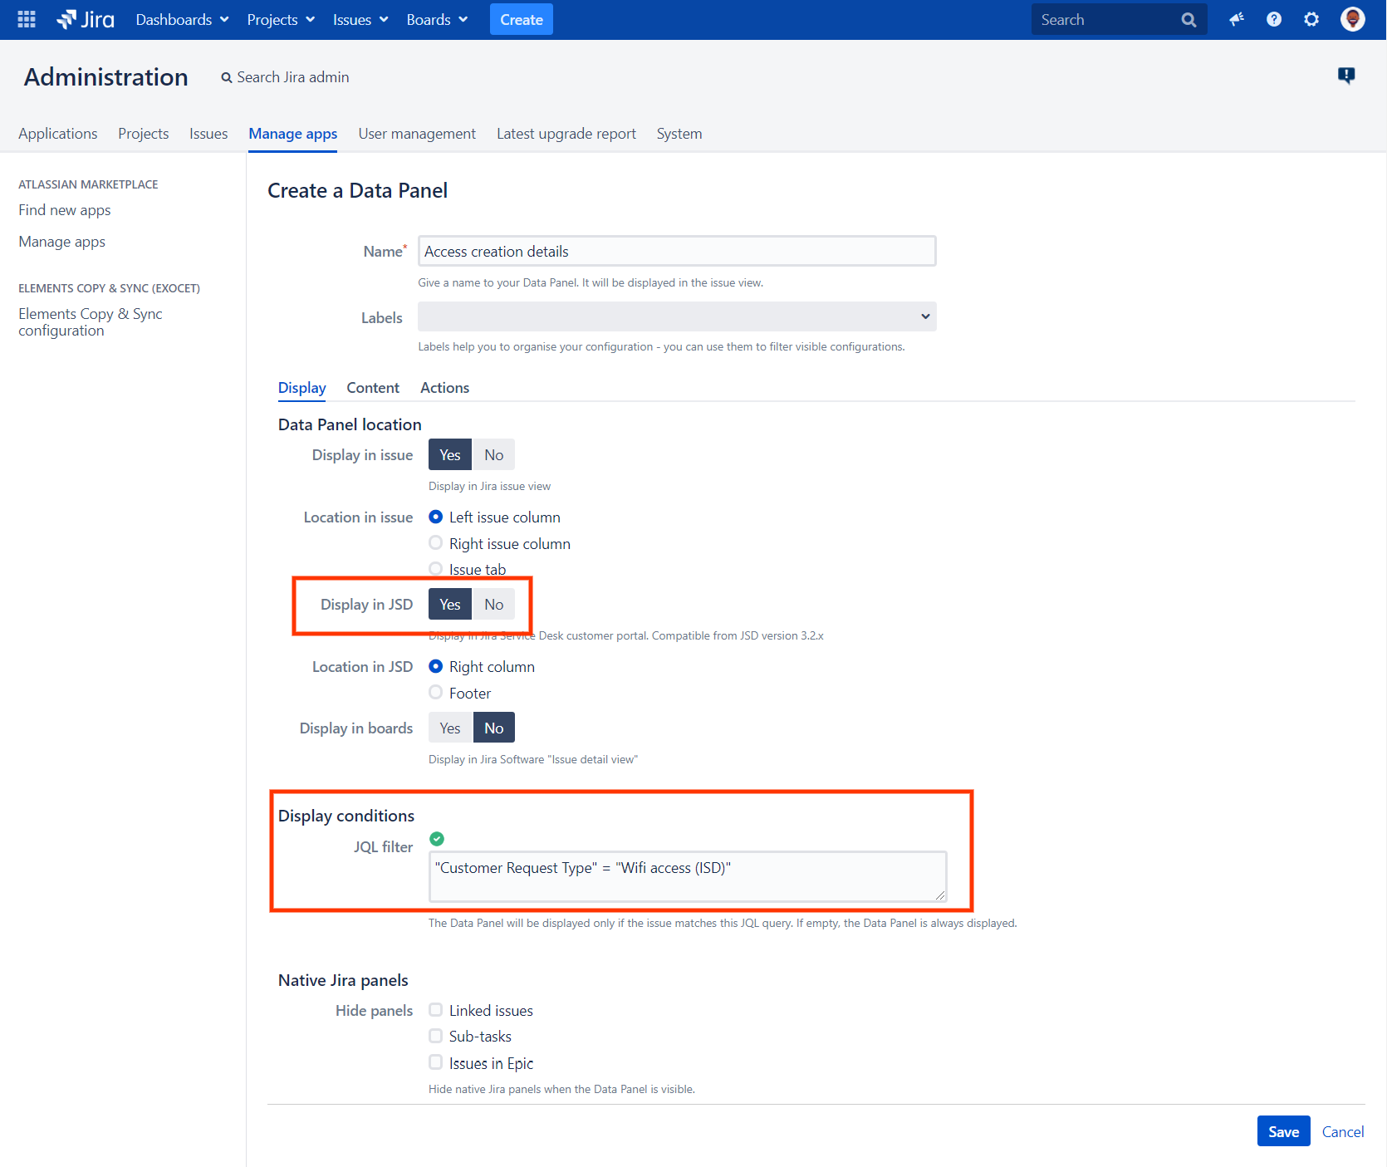Expand the Boards menu
The height and width of the screenshot is (1167, 1387).
click(436, 19)
